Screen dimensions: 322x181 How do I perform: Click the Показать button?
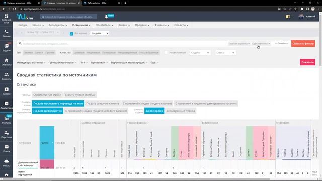coord(307,62)
